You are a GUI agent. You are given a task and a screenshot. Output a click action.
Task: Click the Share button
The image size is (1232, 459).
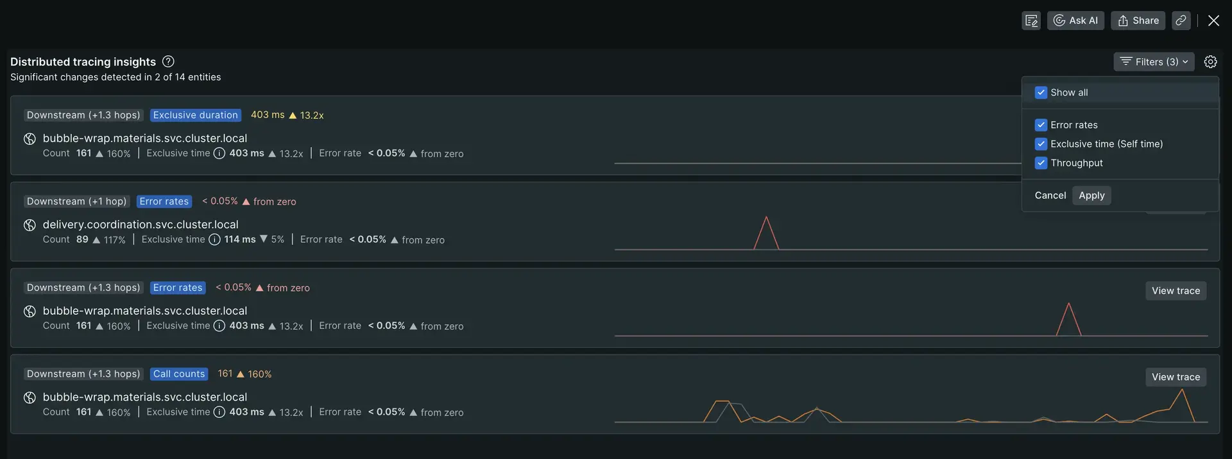click(x=1138, y=21)
